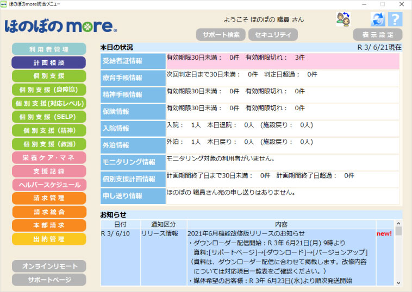412x292 pixels.
Task: Launch オンラインリモート support
Action: point(49,266)
